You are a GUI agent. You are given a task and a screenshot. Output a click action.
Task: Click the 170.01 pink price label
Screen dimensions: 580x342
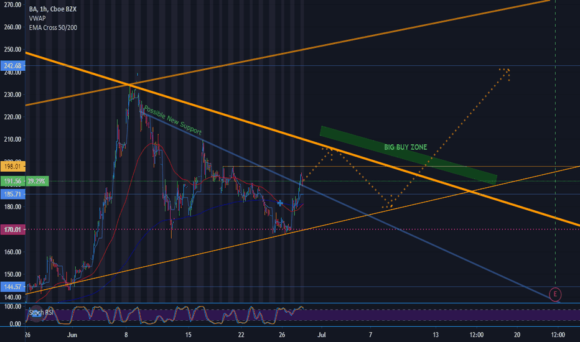[12, 229]
